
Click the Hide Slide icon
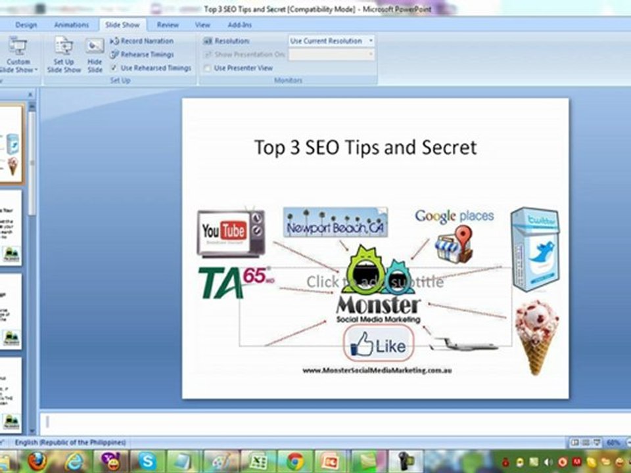[95, 55]
